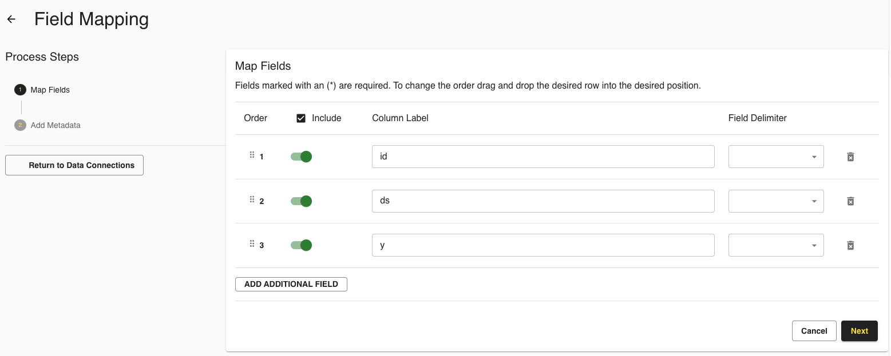The image size is (891, 356).
Task: Disable the include switch for ds
Action: coord(302,201)
